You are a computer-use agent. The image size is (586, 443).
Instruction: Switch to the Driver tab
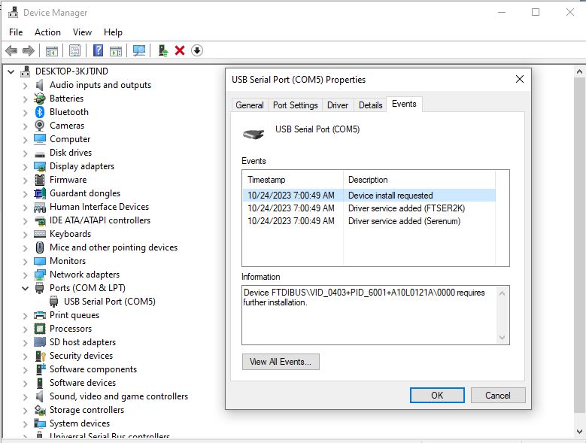tap(338, 105)
